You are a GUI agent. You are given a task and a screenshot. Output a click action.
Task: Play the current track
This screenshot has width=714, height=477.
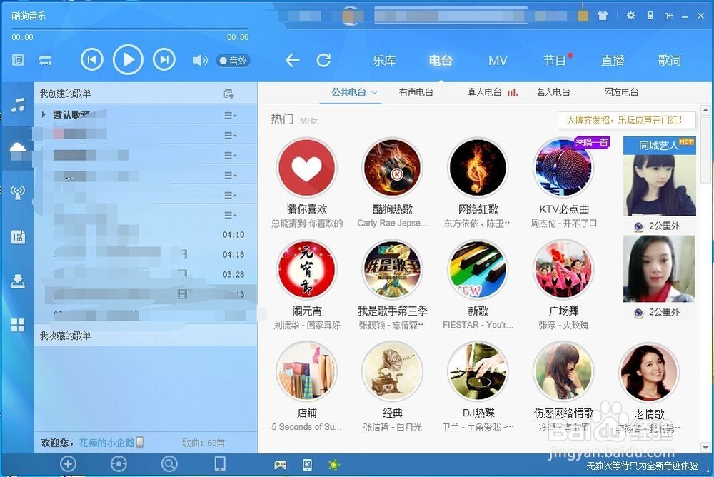[x=128, y=60]
